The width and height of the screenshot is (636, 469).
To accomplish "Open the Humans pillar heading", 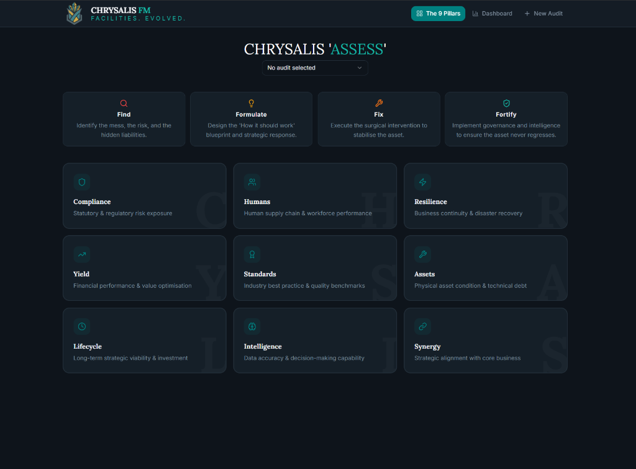I will 257,202.
